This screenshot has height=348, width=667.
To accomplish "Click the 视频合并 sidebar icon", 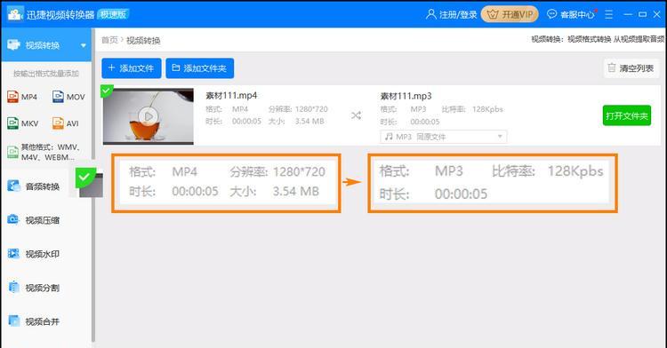I will (x=13, y=320).
